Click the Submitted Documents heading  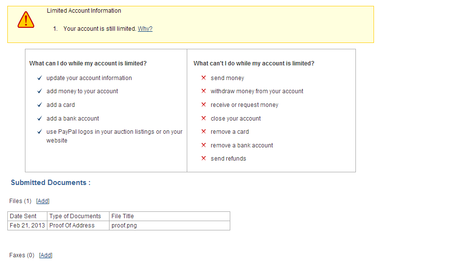click(x=50, y=183)
